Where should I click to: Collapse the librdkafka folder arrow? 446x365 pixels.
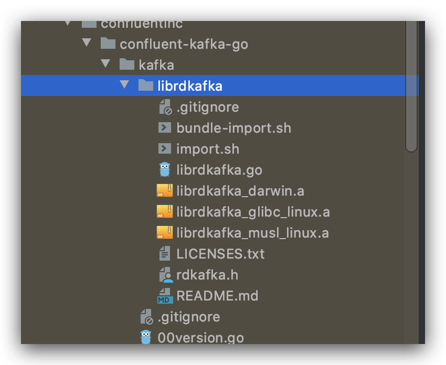pos(124,84)
